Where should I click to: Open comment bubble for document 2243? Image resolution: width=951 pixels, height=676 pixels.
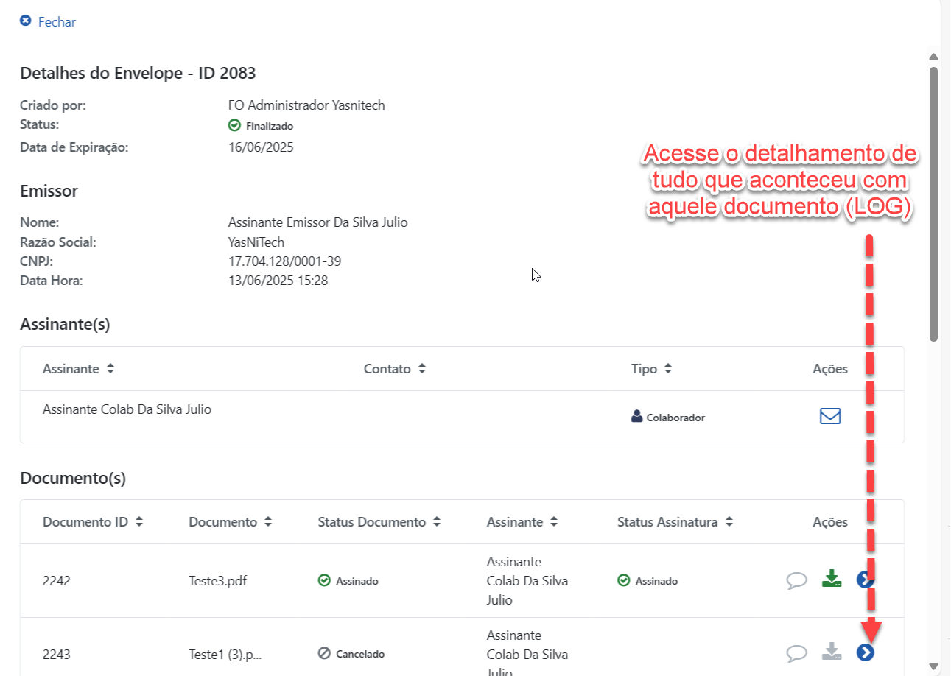click(796, 653)
